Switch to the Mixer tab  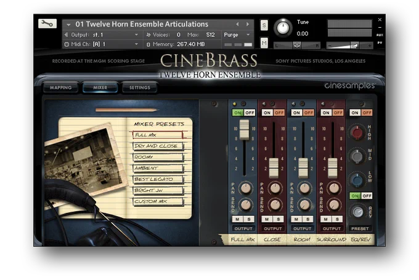click(x=100, y=87)
